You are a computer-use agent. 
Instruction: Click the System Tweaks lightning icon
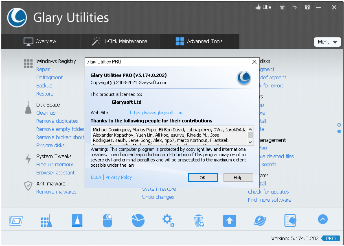[28, 159]
